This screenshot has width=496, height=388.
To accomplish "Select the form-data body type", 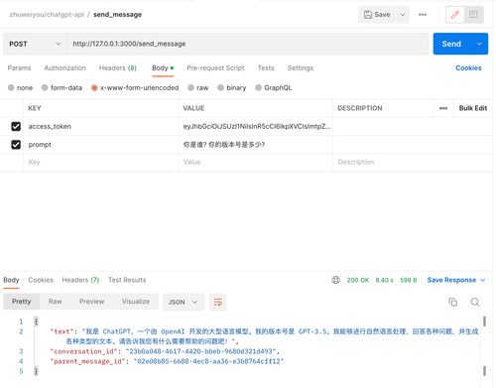I will tap(62, 87).
